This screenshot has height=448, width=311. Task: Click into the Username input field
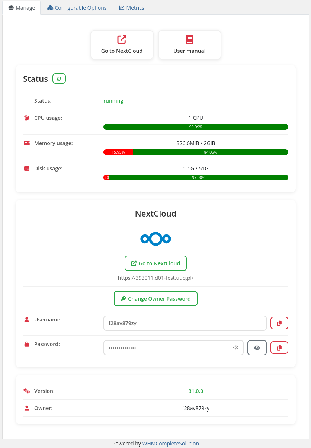pos(185,323)
